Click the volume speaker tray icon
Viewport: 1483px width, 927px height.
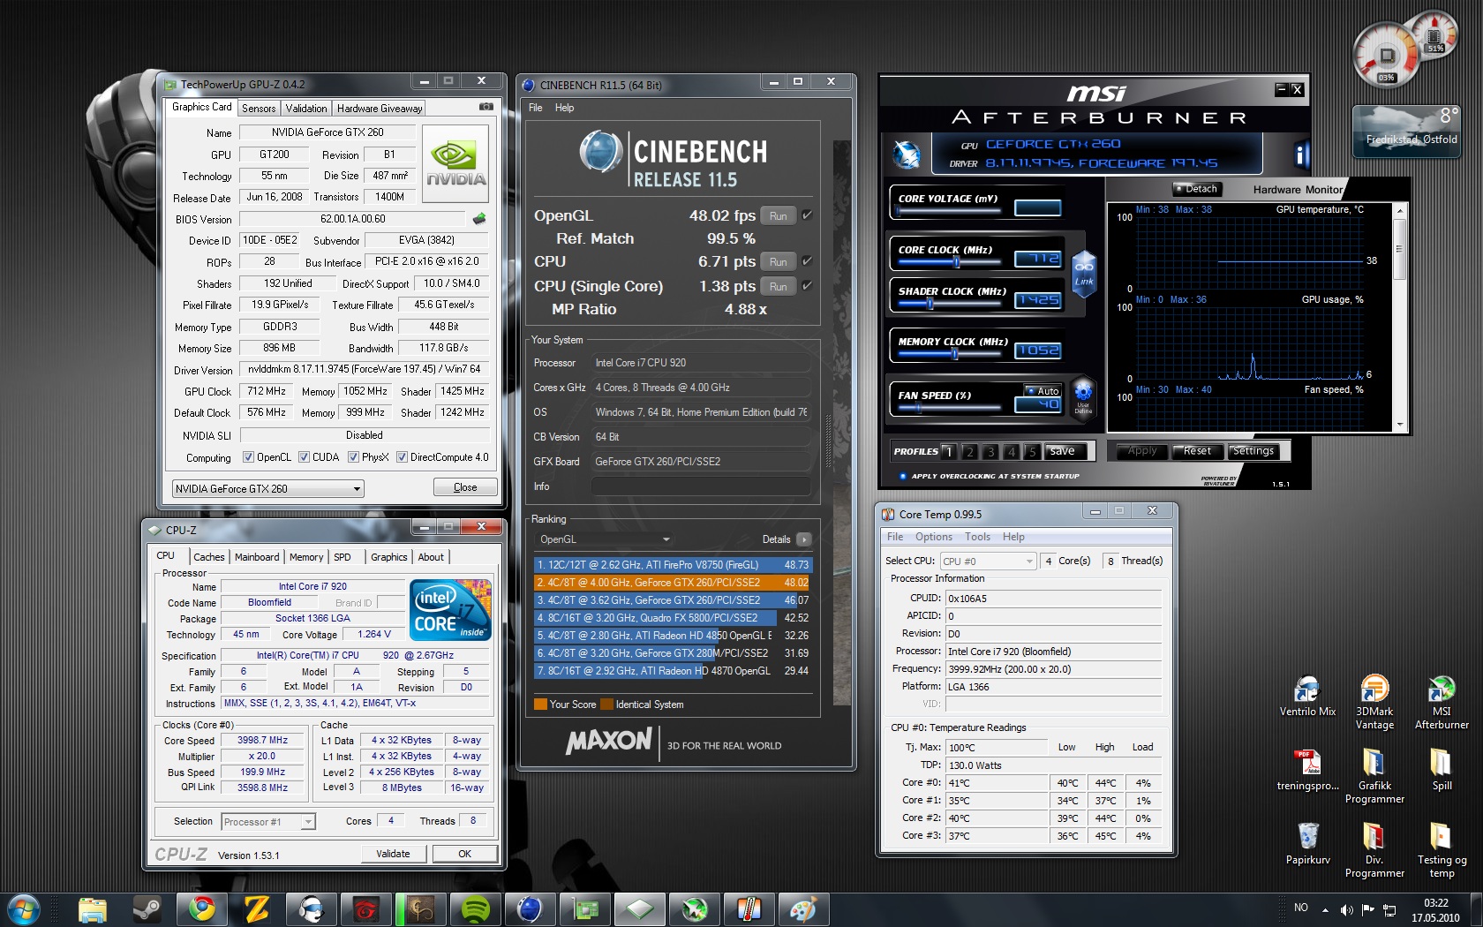point(1346,909)
